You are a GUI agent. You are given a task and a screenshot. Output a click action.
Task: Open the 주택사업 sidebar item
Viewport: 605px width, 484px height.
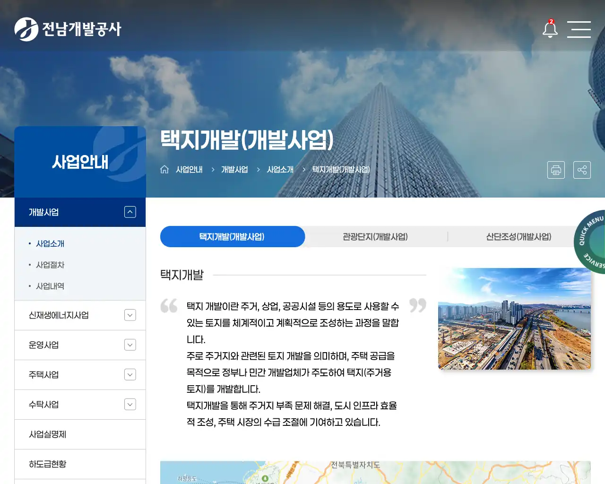pos(43,375)
